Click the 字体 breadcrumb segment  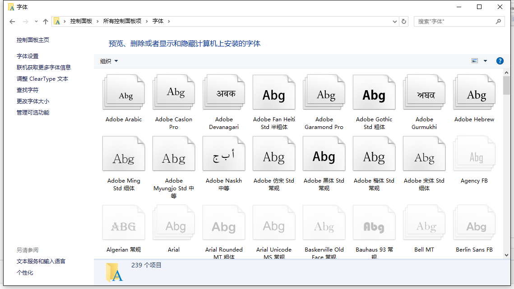157,21
